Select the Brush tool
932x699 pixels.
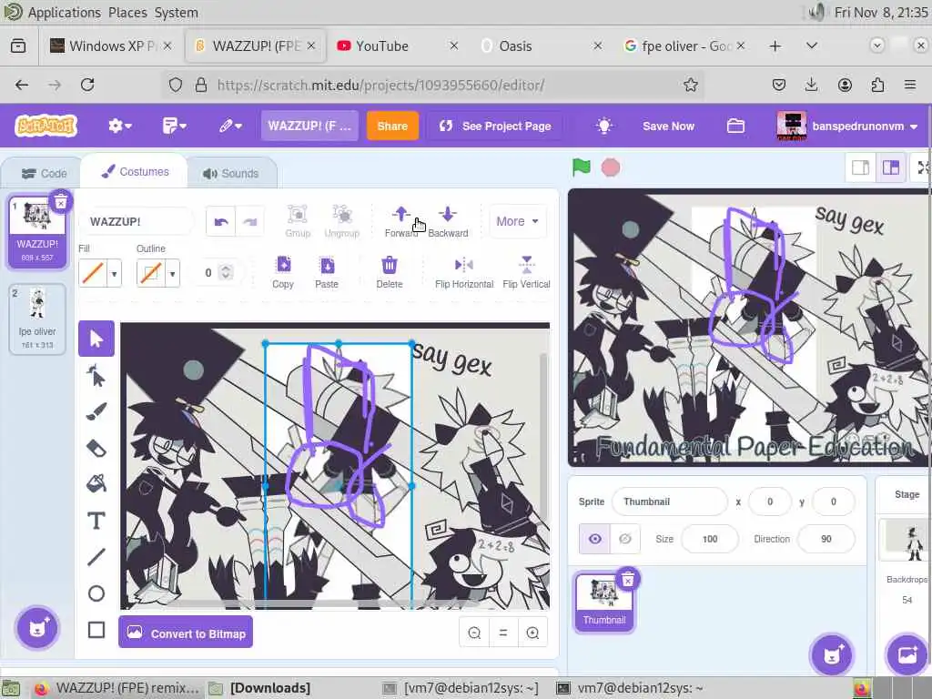[96, 412]
